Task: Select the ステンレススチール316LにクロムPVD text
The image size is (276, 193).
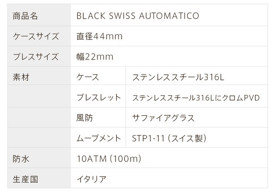Action: click(196, 98)
